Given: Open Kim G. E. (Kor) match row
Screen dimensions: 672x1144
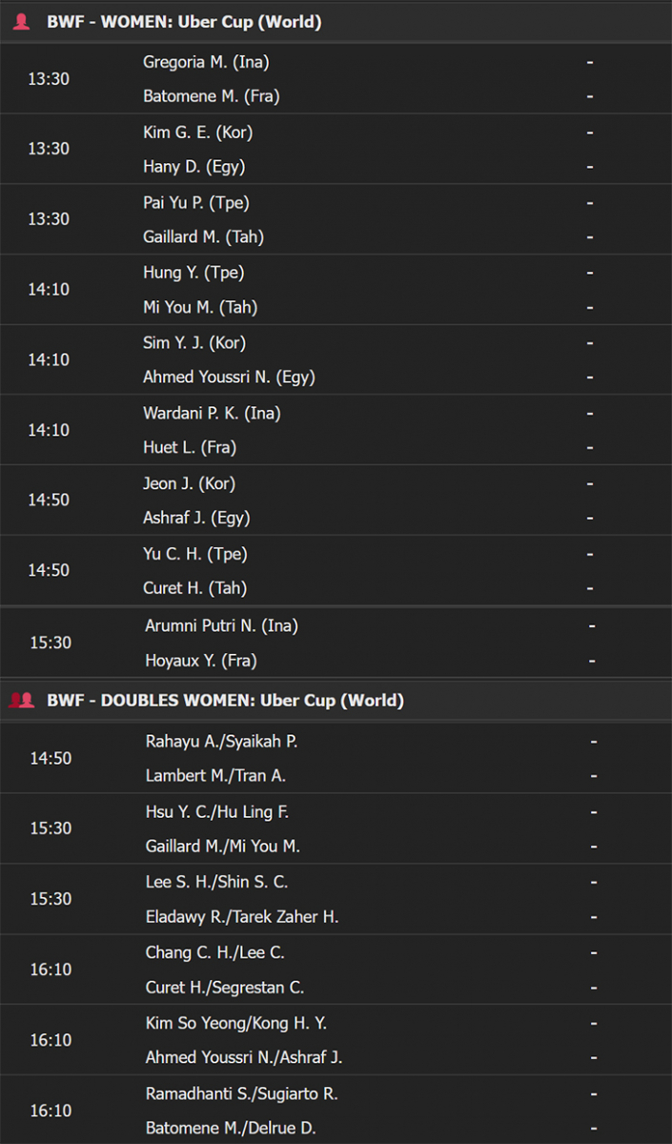Looking at the screenshot, I should 336,149.
